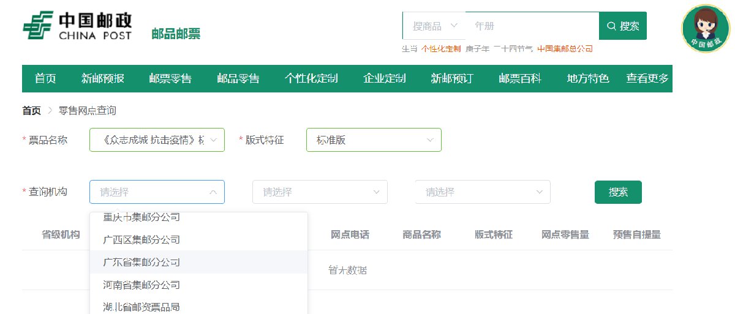The image size is (735, 314).
Task: Open the second 请选择 institution dropdown
Action: [x=320, y=192]
